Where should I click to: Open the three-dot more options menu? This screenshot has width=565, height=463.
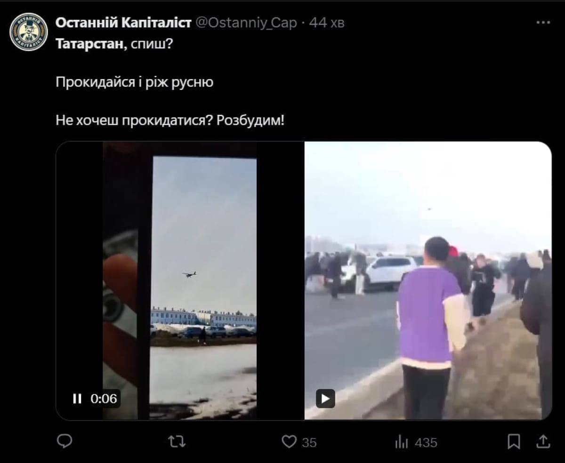(543, 23)
